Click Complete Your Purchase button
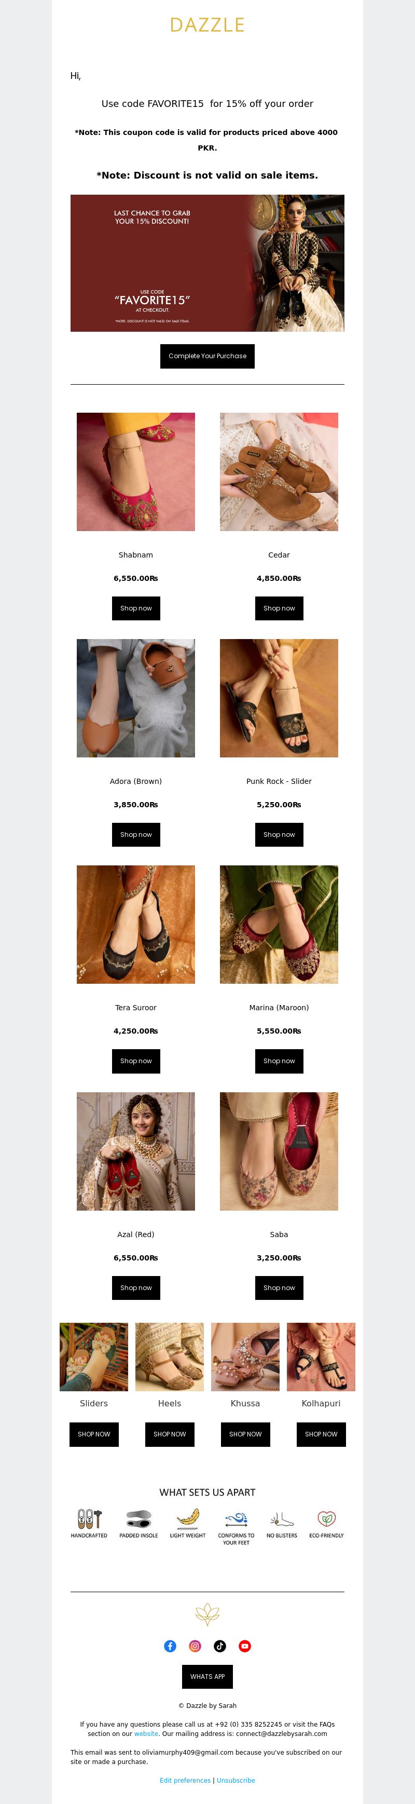Image resolution: width=415 pixels, height=1804 pixels. tap(207, 356)
